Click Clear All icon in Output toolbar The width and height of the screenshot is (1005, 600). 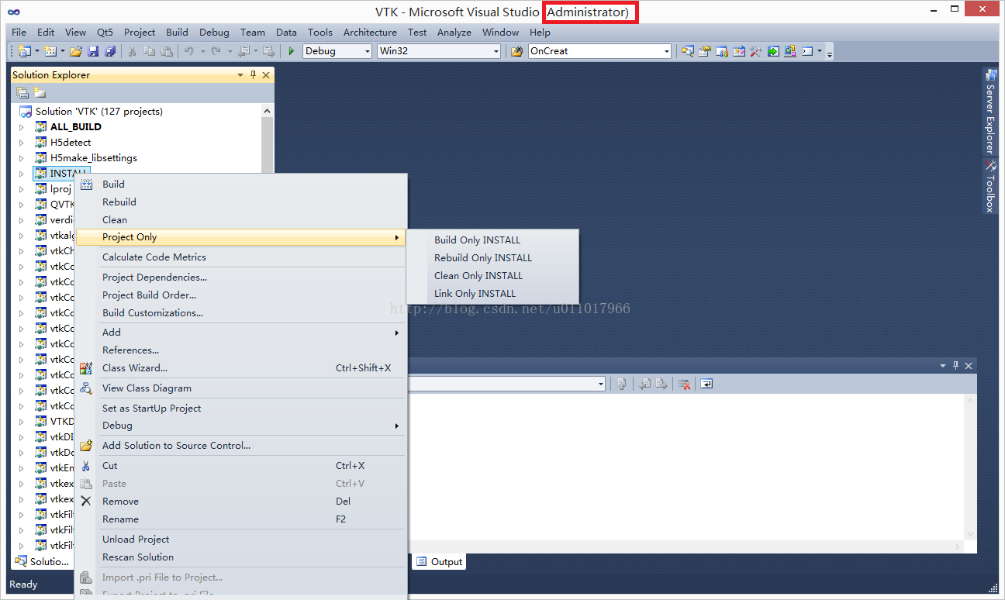(685, 384)
